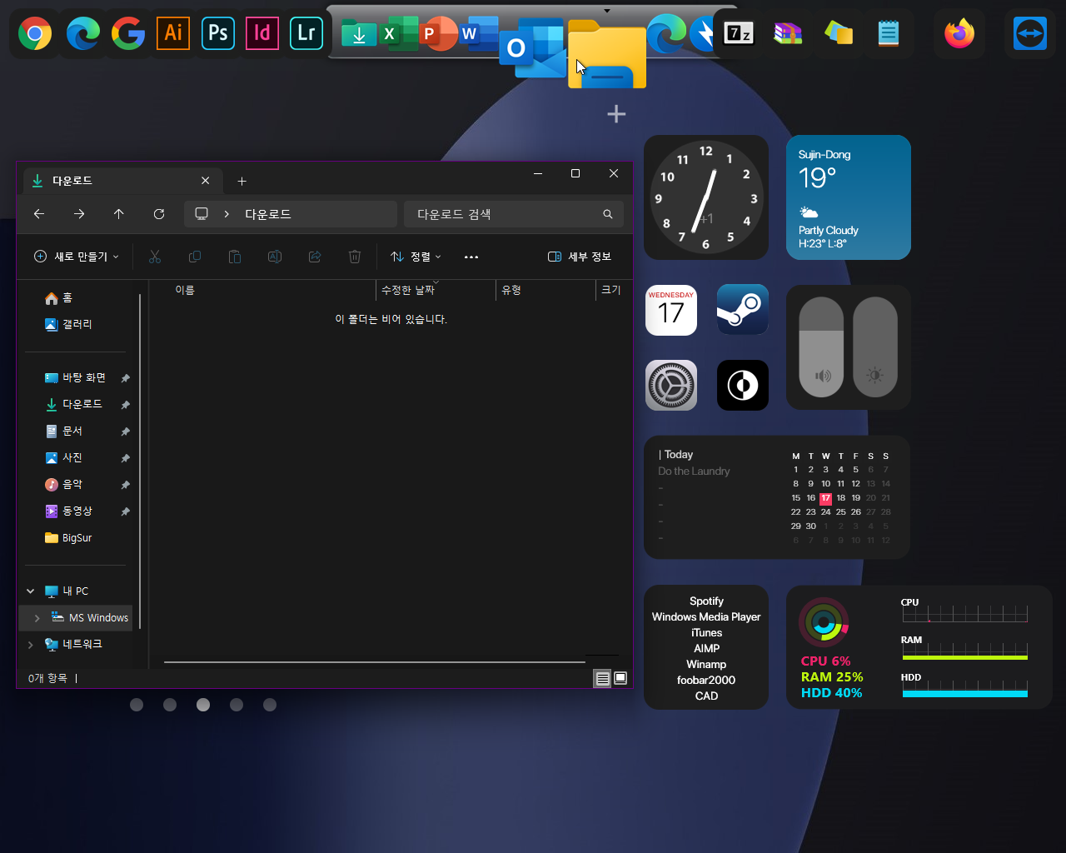Add a new Explorer tab
This screenshot has height=853, width=1066.
click(x=242, y=181)
